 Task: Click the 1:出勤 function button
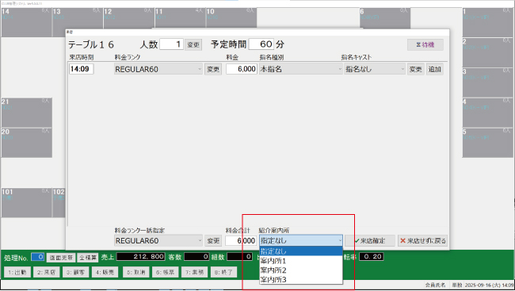(17, 272)
